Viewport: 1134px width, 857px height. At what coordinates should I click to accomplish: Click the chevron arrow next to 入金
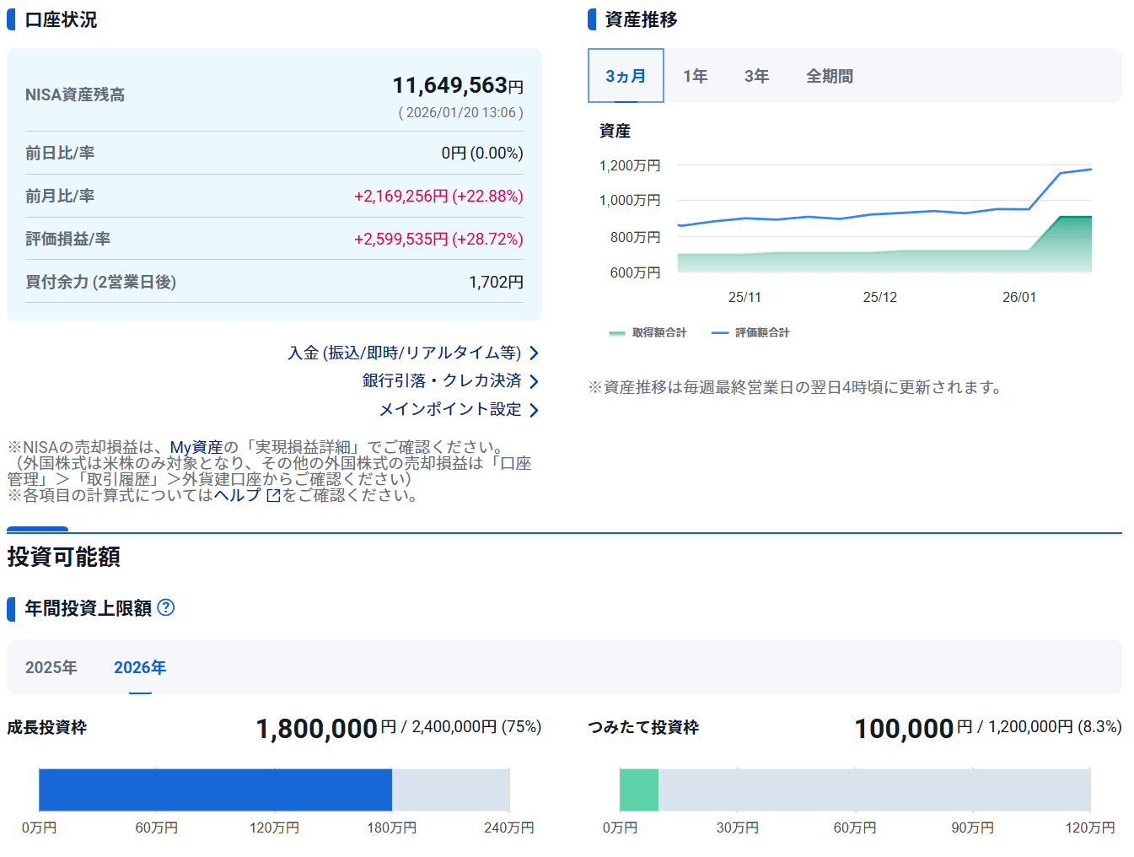(534, 353)
